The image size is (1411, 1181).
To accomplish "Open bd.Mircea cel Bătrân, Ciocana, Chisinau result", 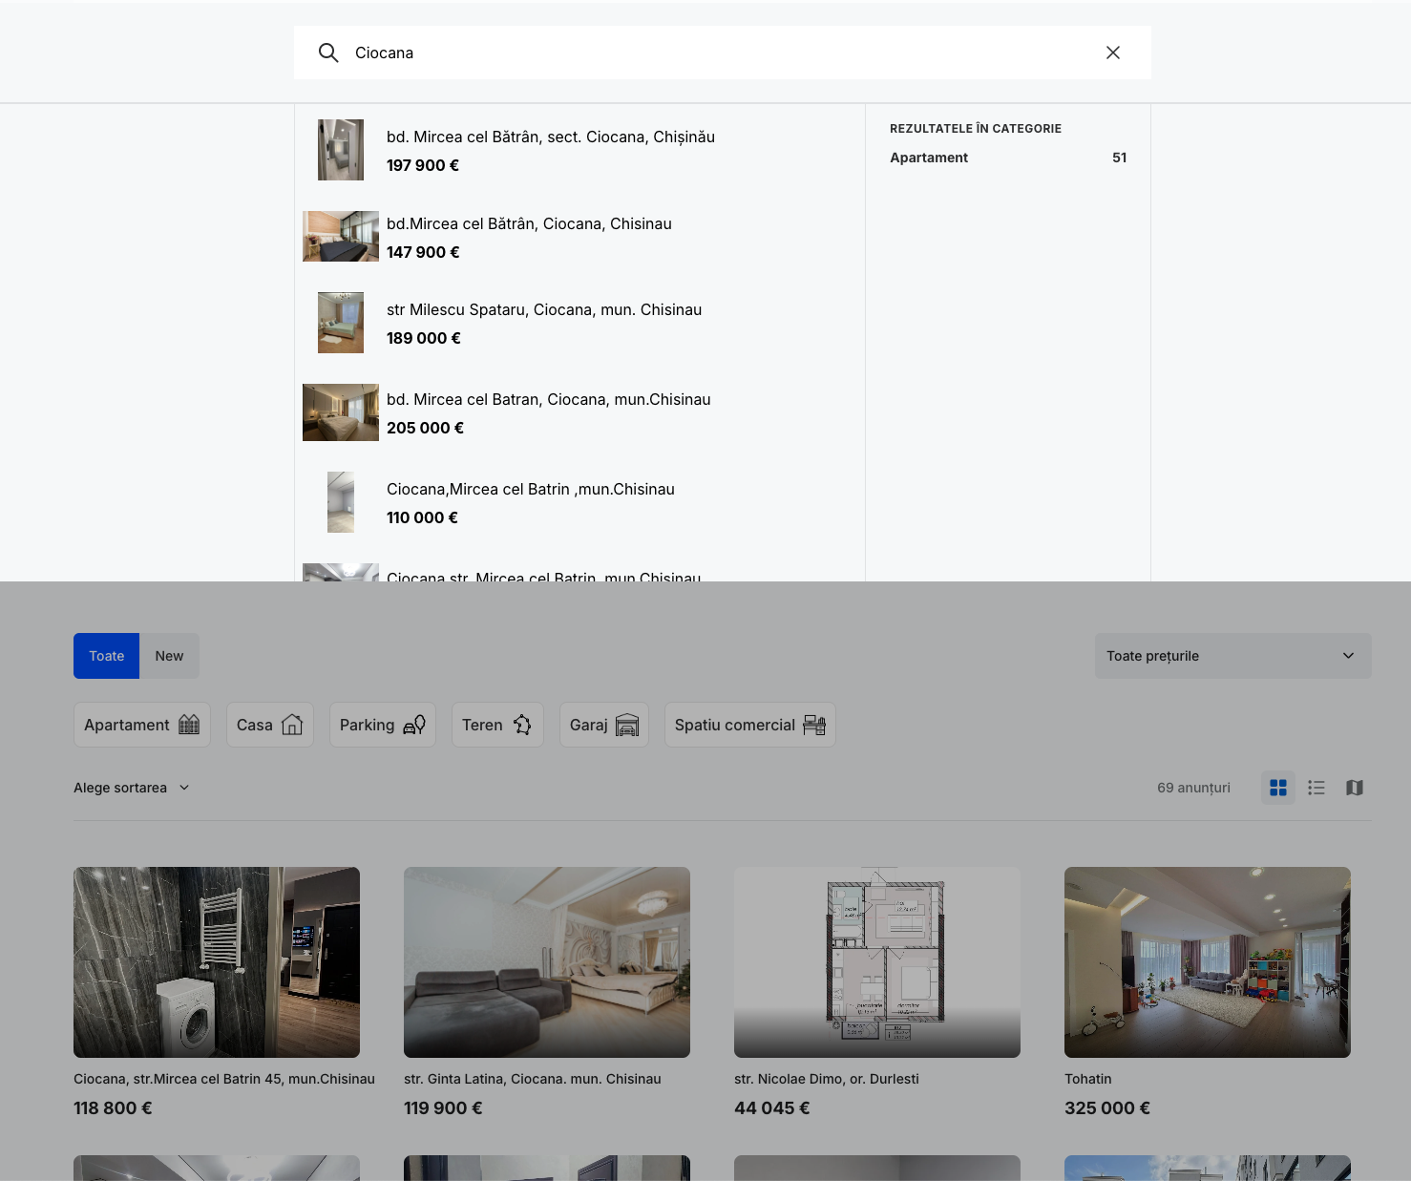I will [x=529, y=224].
